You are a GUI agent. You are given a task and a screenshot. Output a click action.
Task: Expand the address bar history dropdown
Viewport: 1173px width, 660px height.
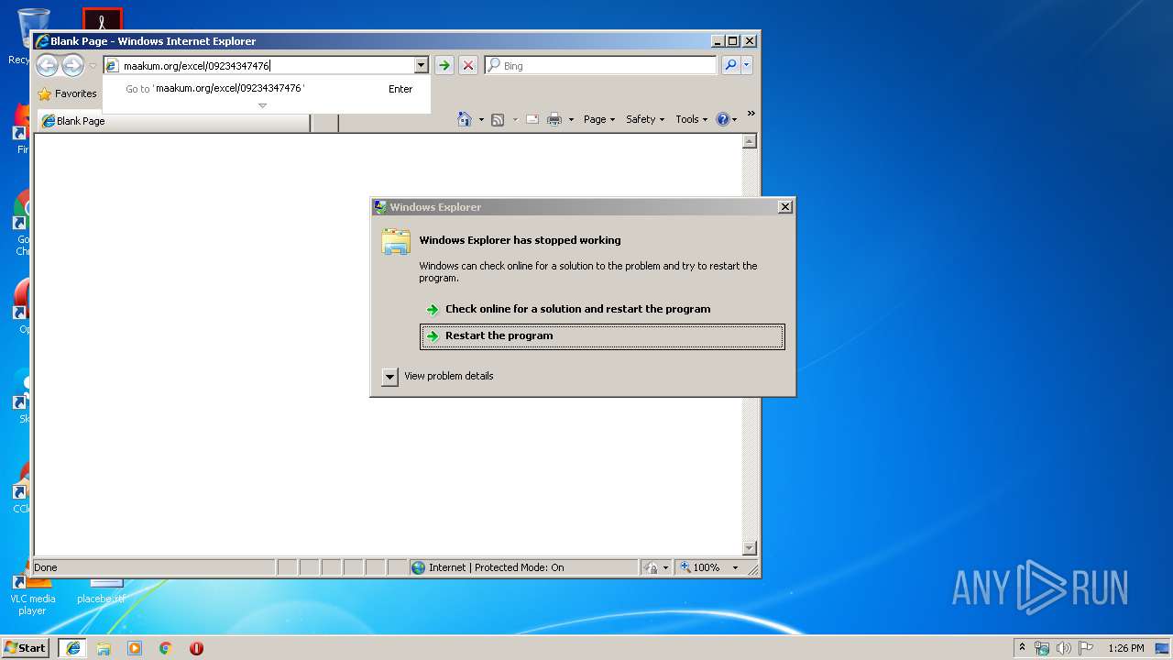pyautogui.click(x=422, y=65)
